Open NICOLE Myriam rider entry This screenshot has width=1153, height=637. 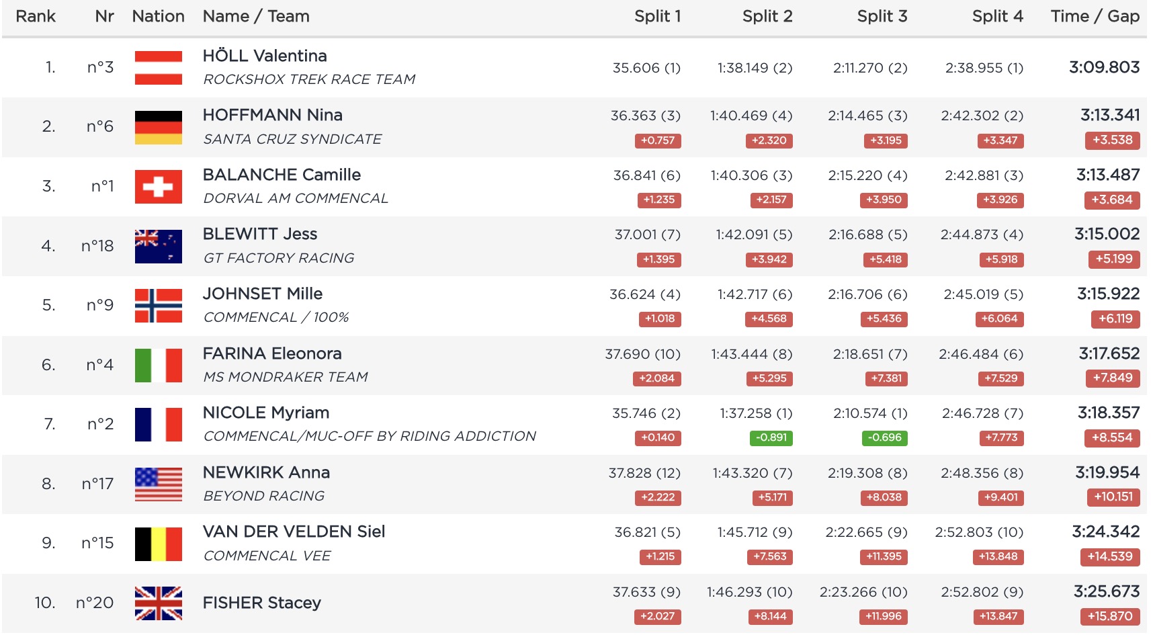click(266, 413)
